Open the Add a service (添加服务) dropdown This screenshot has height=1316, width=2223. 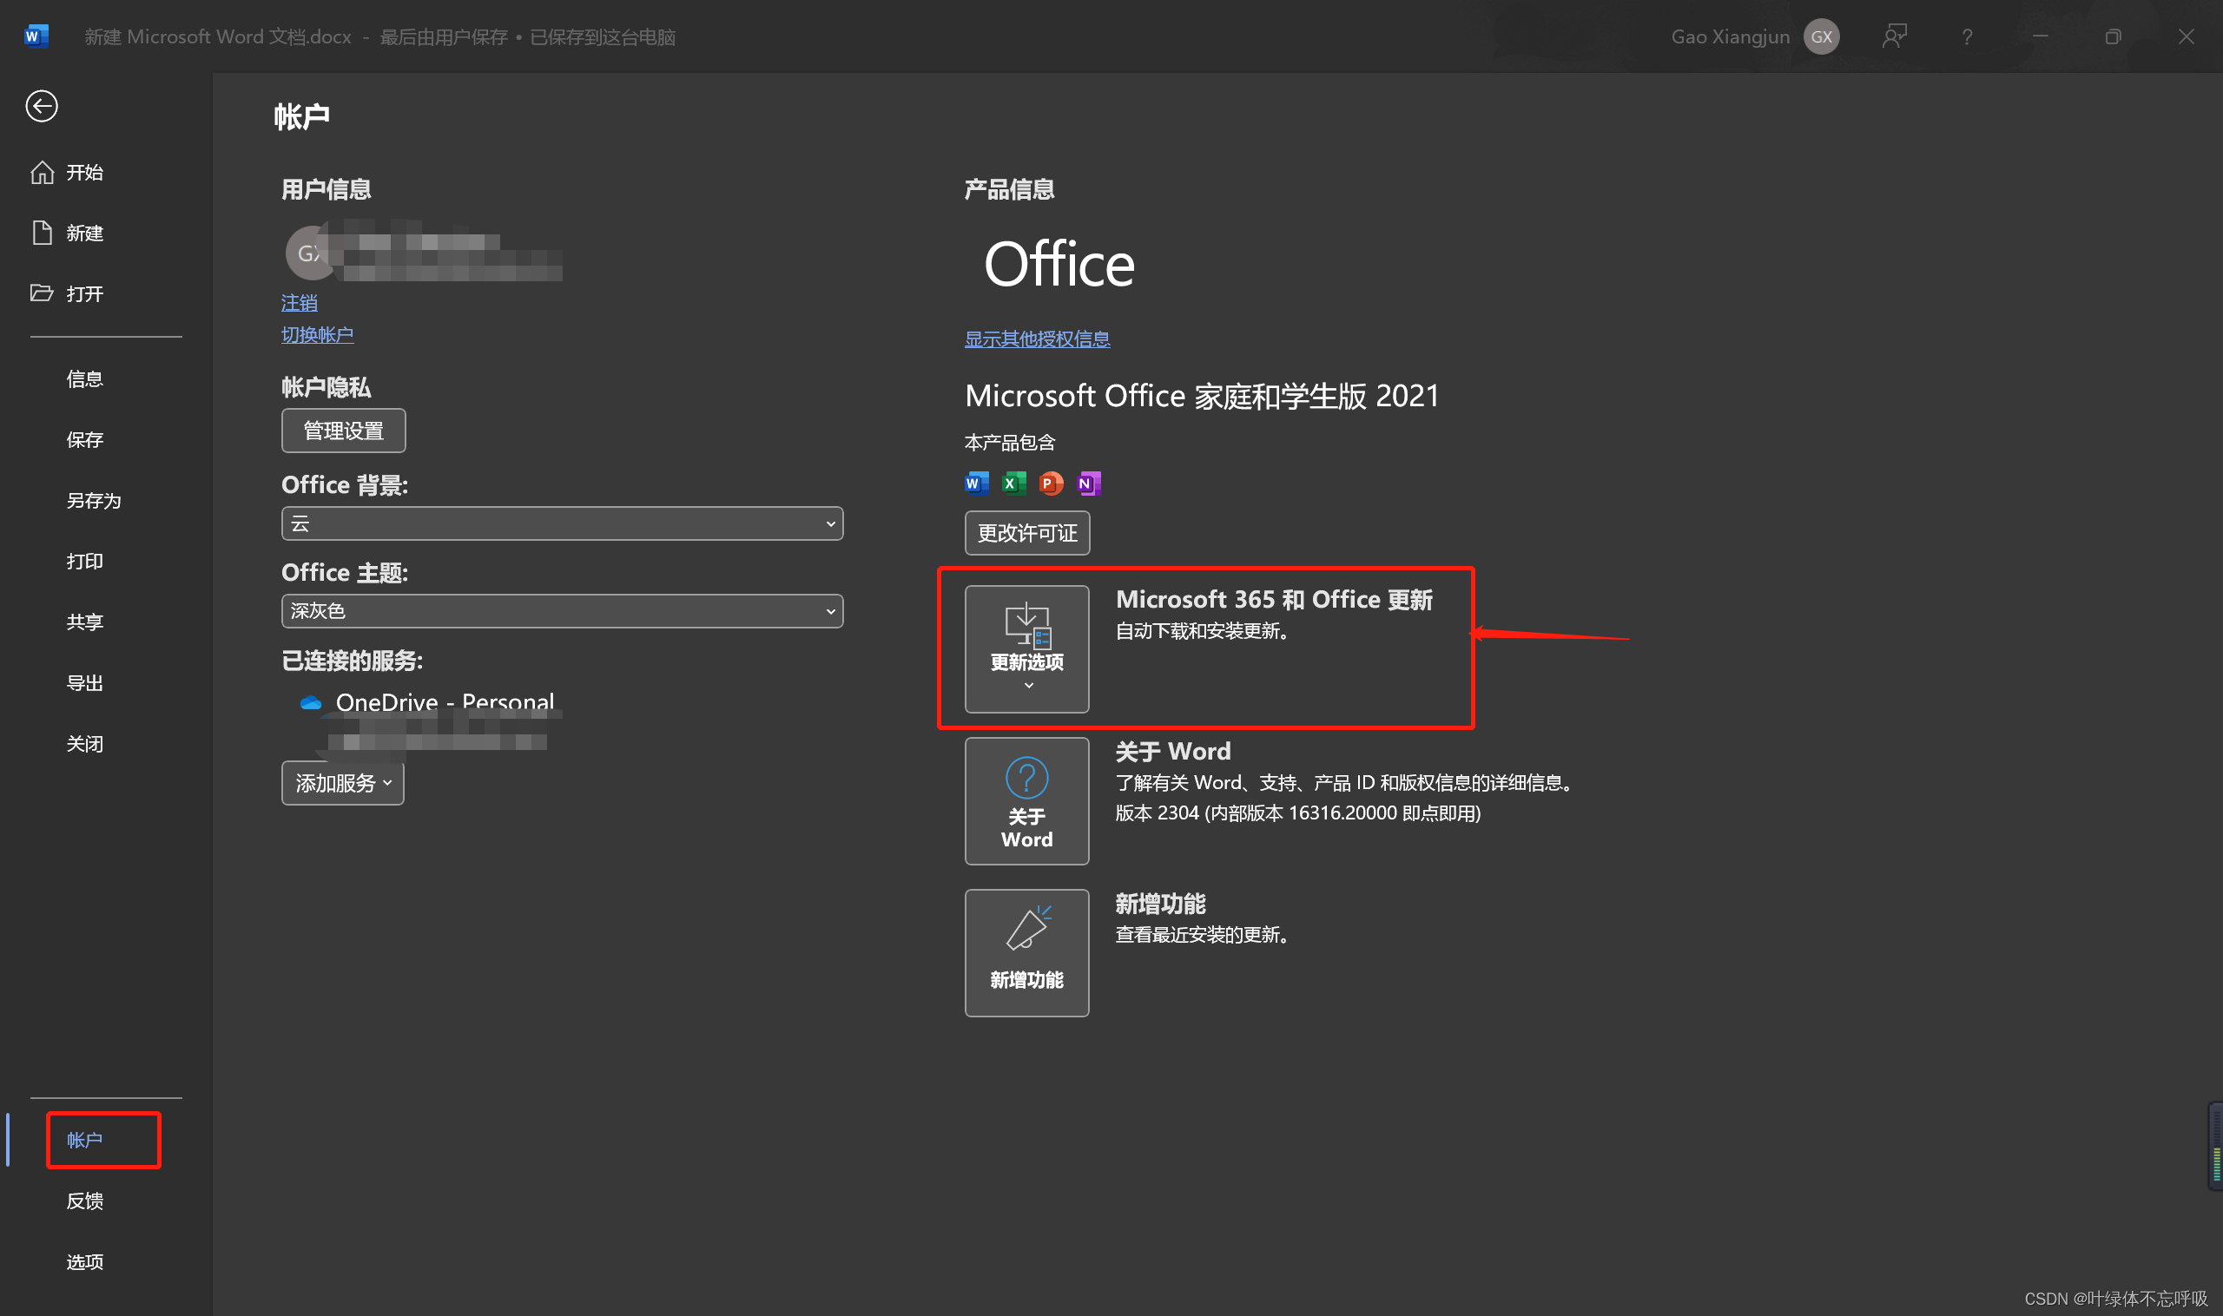342,783
